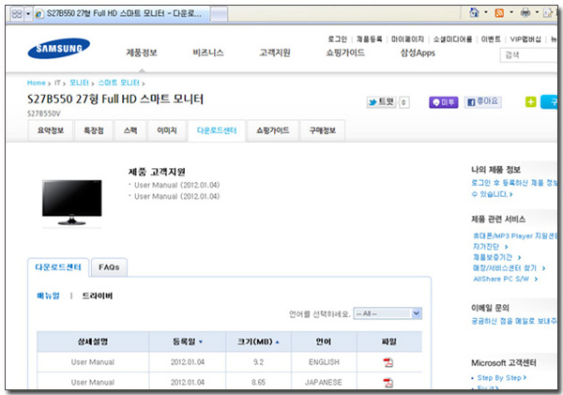The image size is (563, 395).
Task: Click the 스마트 모니터 breadcrumb link
Action: tap(119, 83)
